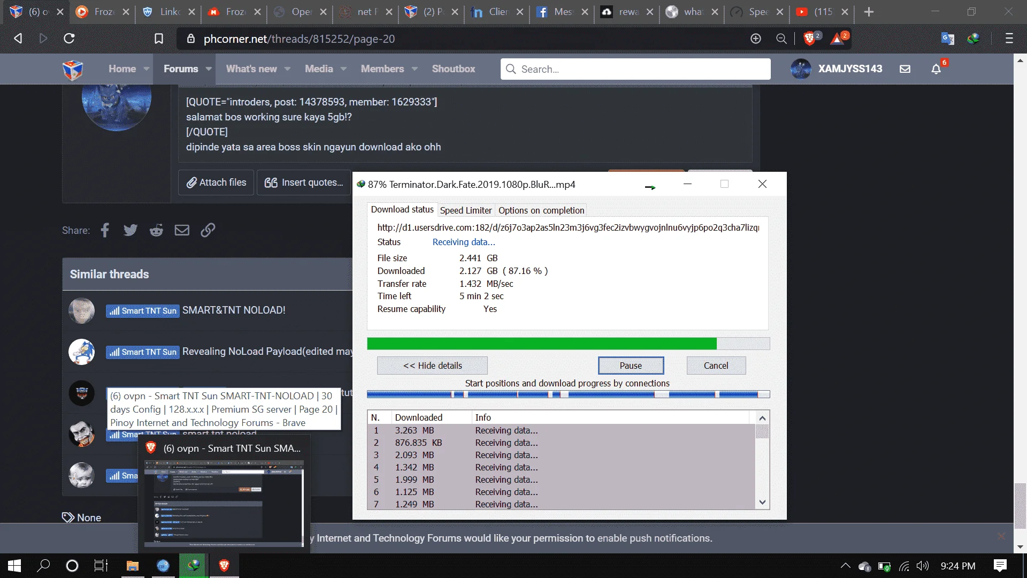This screenshot has height=578, width=1027.
Task: Open Windows notification center
Action: pyautogui.click(x=1000, y=566)
